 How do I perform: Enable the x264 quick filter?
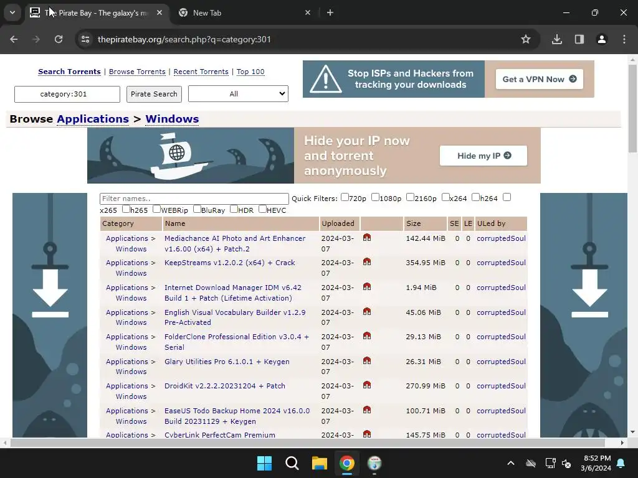pyautogui.click(x=445, y=197)
